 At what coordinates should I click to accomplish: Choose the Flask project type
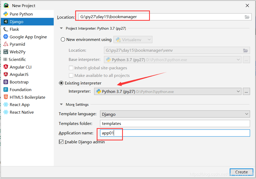27,29
